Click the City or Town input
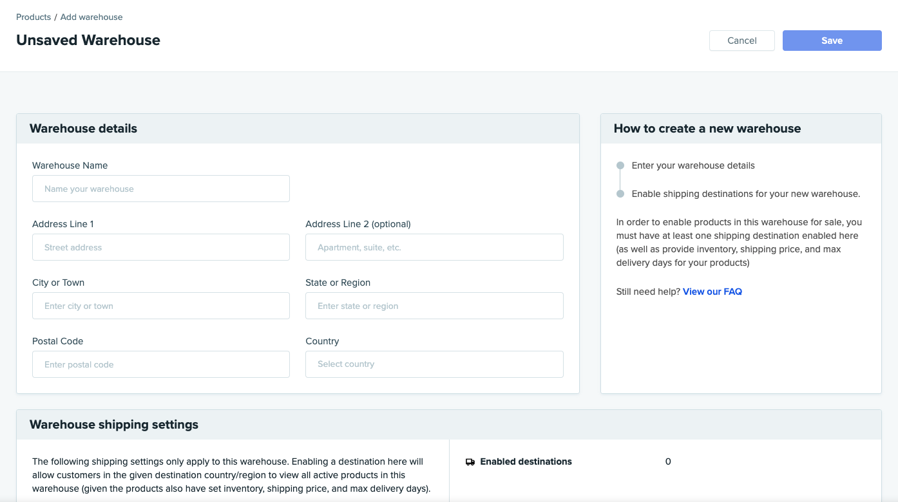The image size is (898, 502). [161, 306]
